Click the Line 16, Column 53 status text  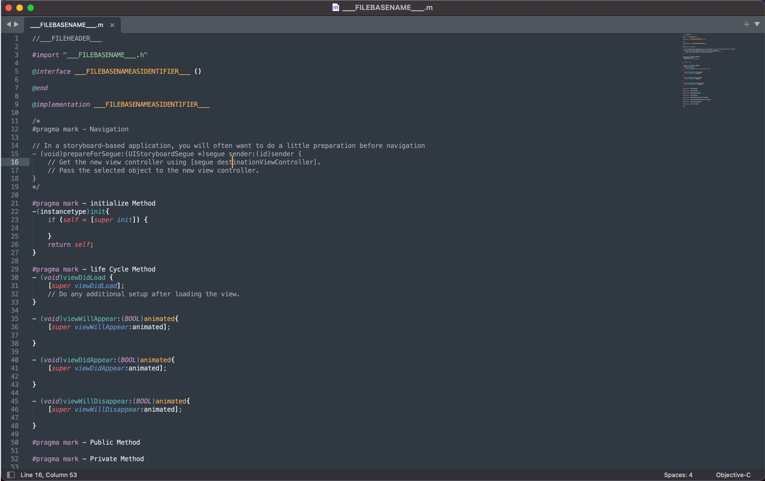[x=49, y=475]
